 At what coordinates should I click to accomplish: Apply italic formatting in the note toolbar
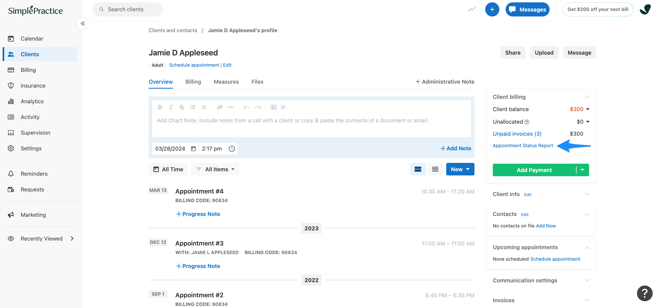coord(171,107)
